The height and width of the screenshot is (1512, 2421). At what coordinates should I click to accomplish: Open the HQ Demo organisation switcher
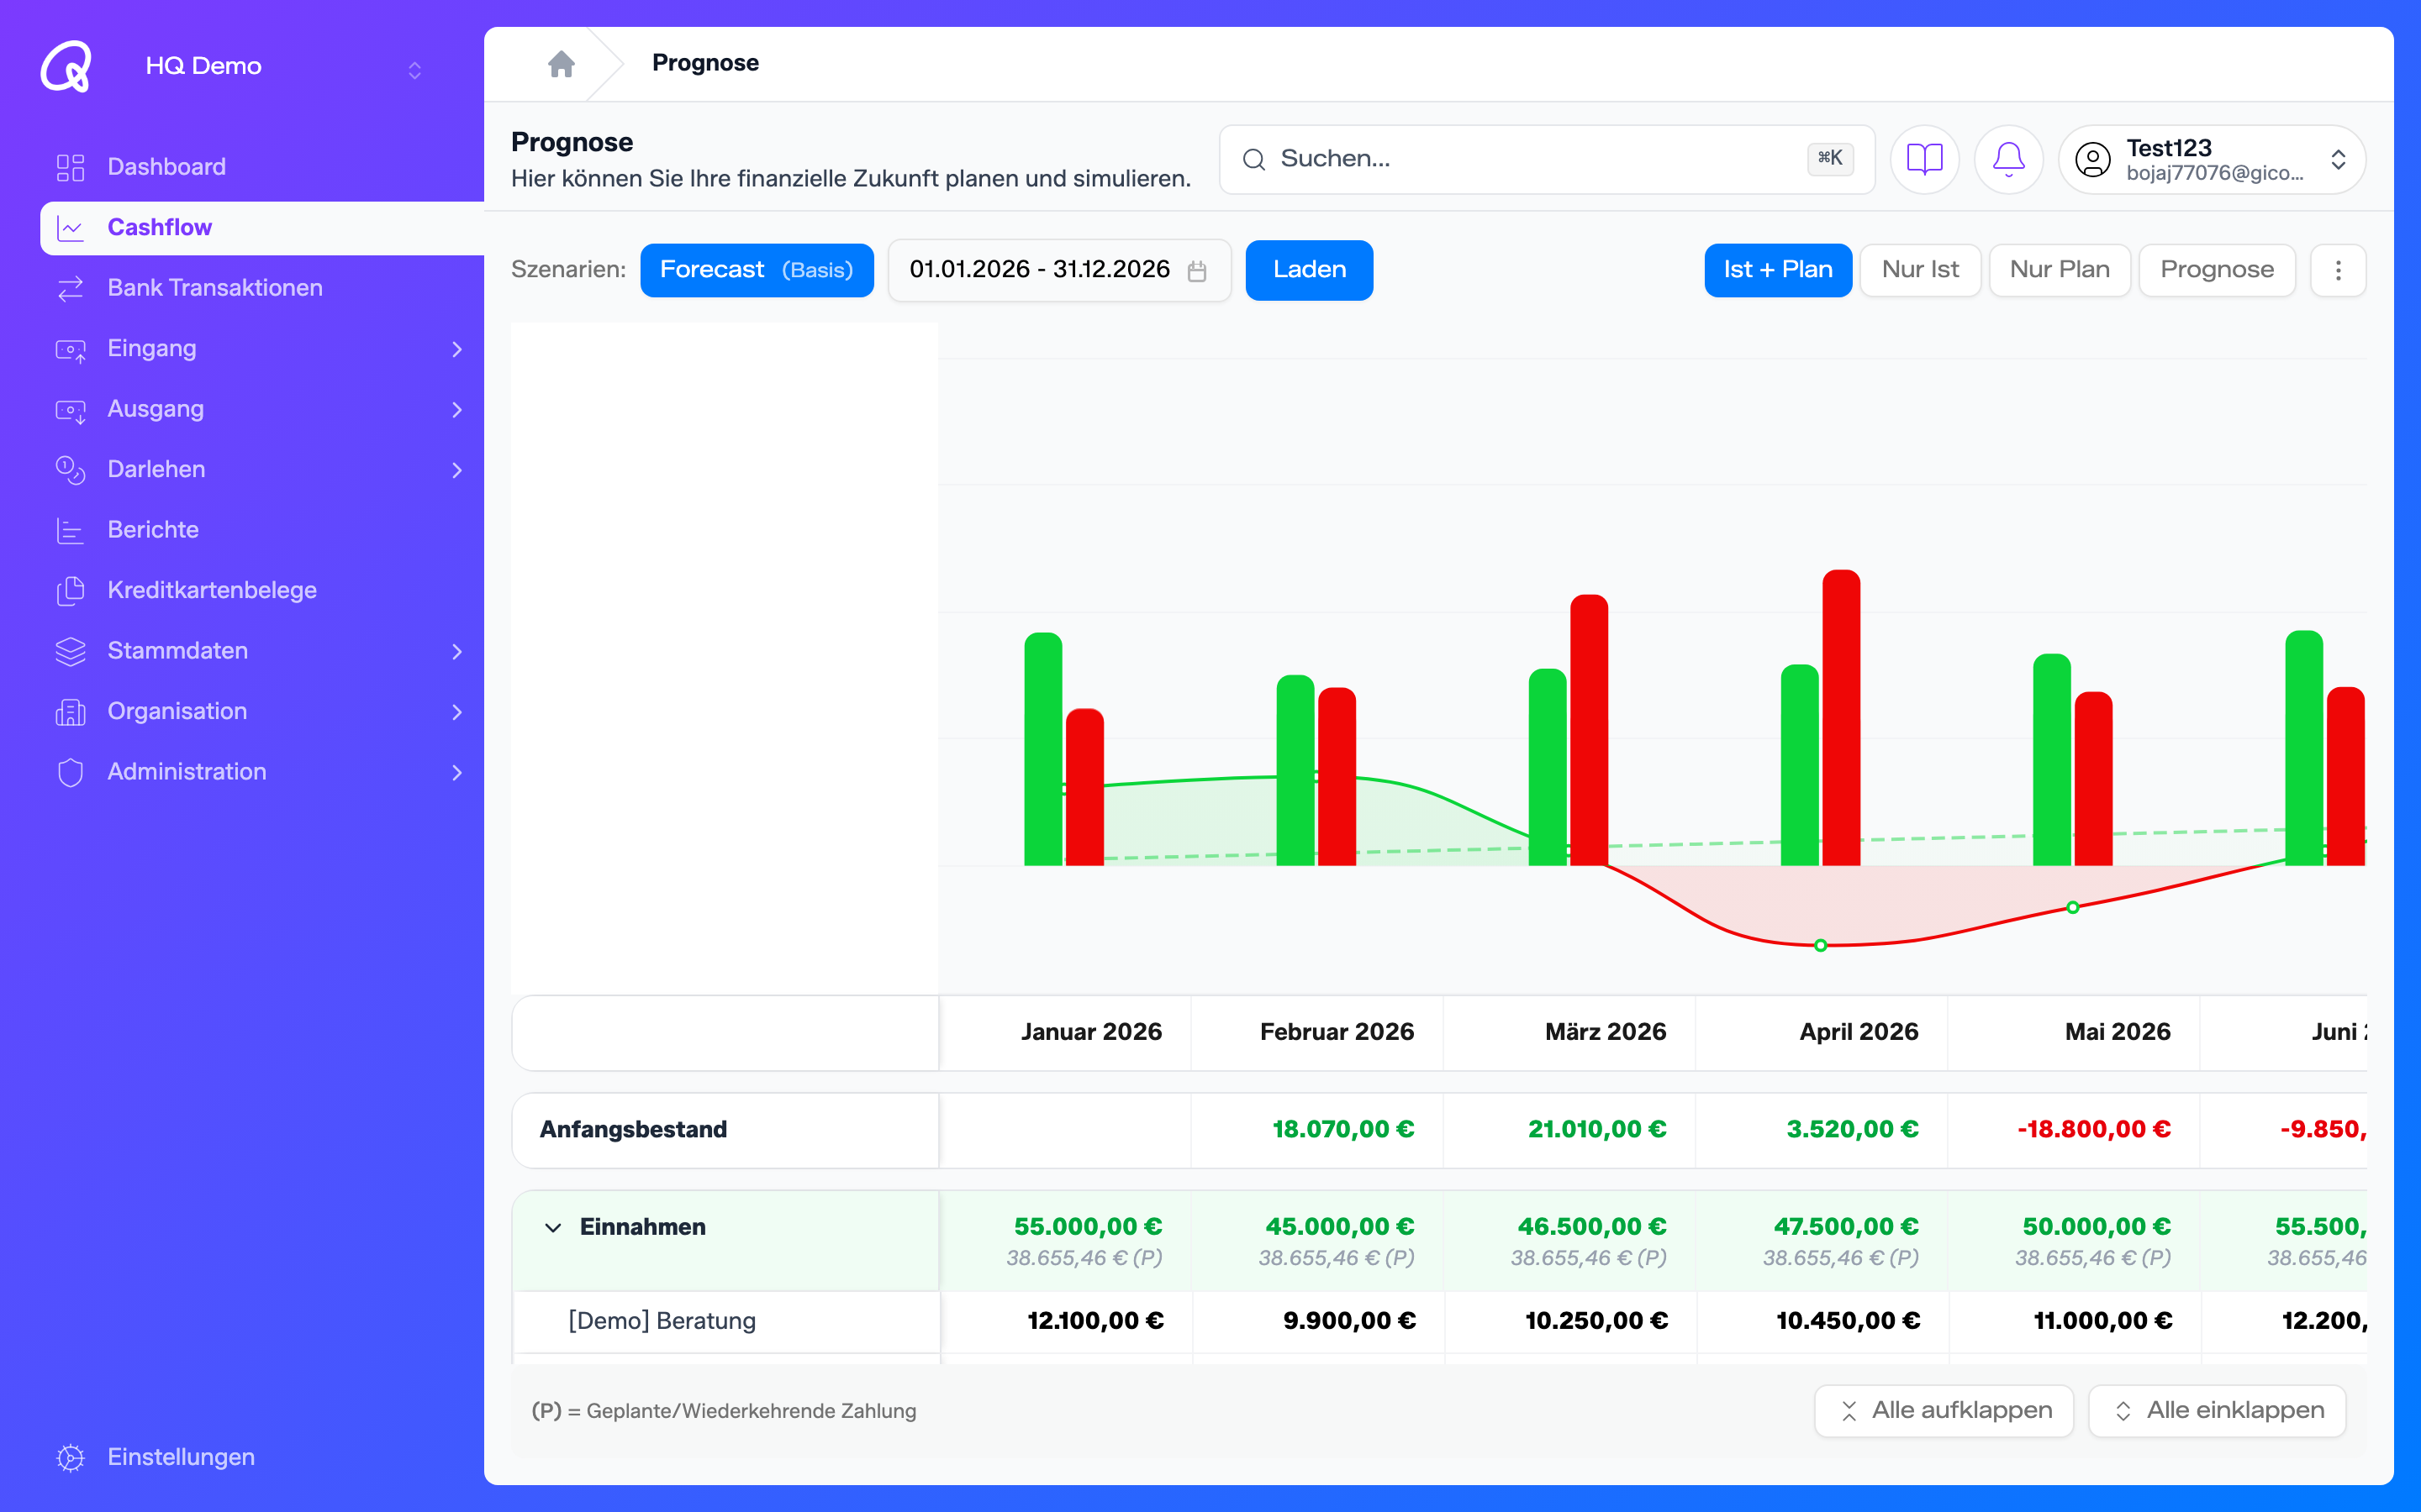point(414,70)
